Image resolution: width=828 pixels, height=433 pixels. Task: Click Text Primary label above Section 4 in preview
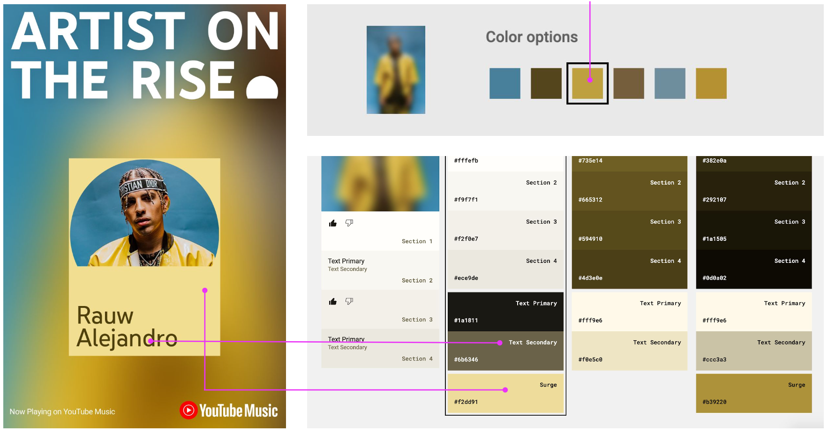[346, 339]
